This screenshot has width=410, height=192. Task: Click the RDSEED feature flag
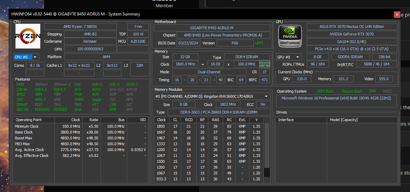pos(61,109)
